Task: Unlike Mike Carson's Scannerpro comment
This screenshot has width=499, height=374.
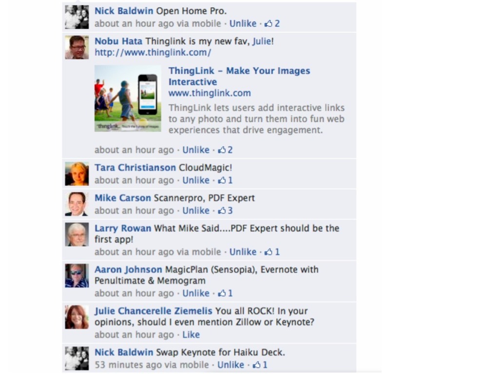Action: (x=196, y=210)
